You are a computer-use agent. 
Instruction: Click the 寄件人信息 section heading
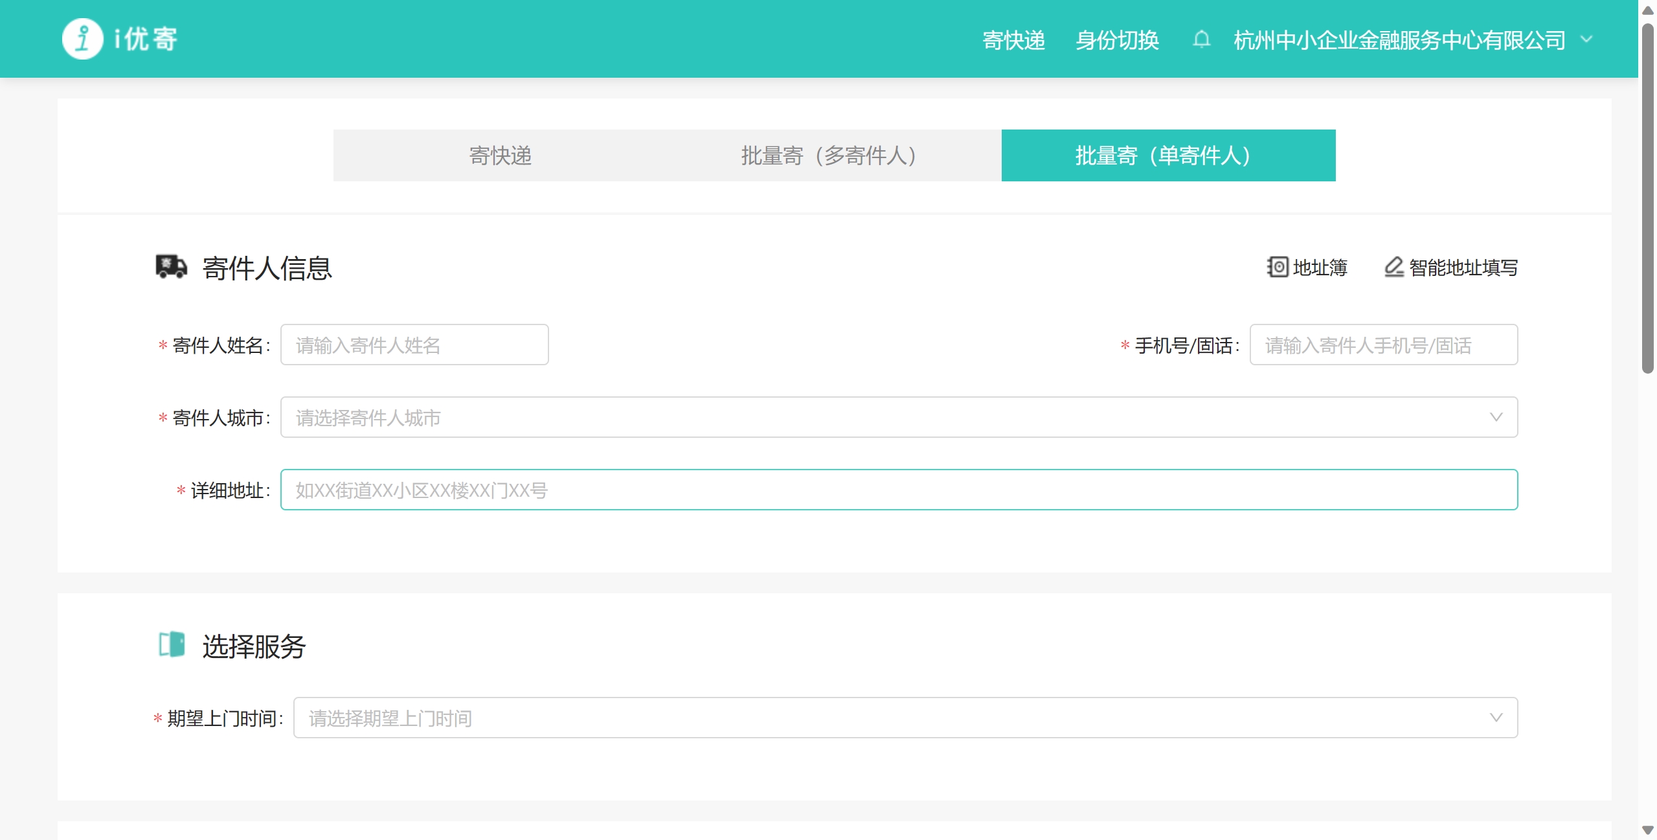(x=267, y=267)
